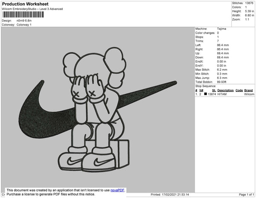Select the Min Stitch value '0.3 mm'
Viewport: 256px width, 198px height.
click(222, 74)
